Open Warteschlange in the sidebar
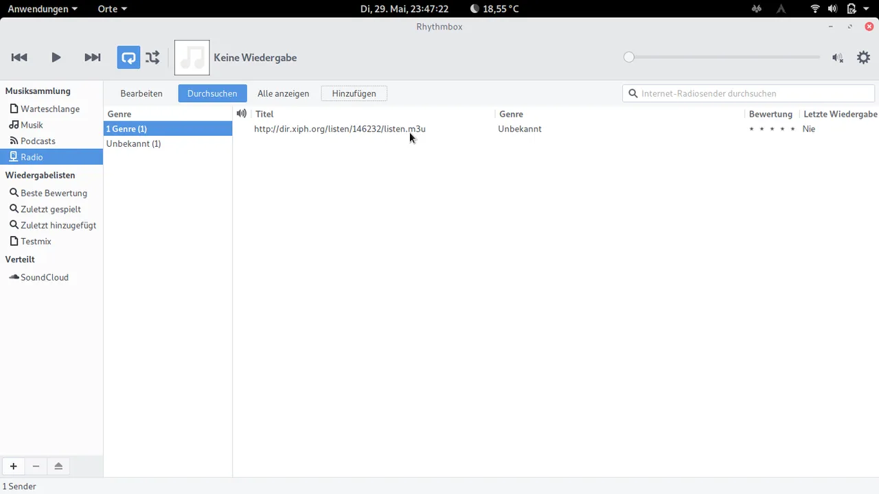This screenshot has width=879, height=494. pyautogui.click(x=52, y=108)
